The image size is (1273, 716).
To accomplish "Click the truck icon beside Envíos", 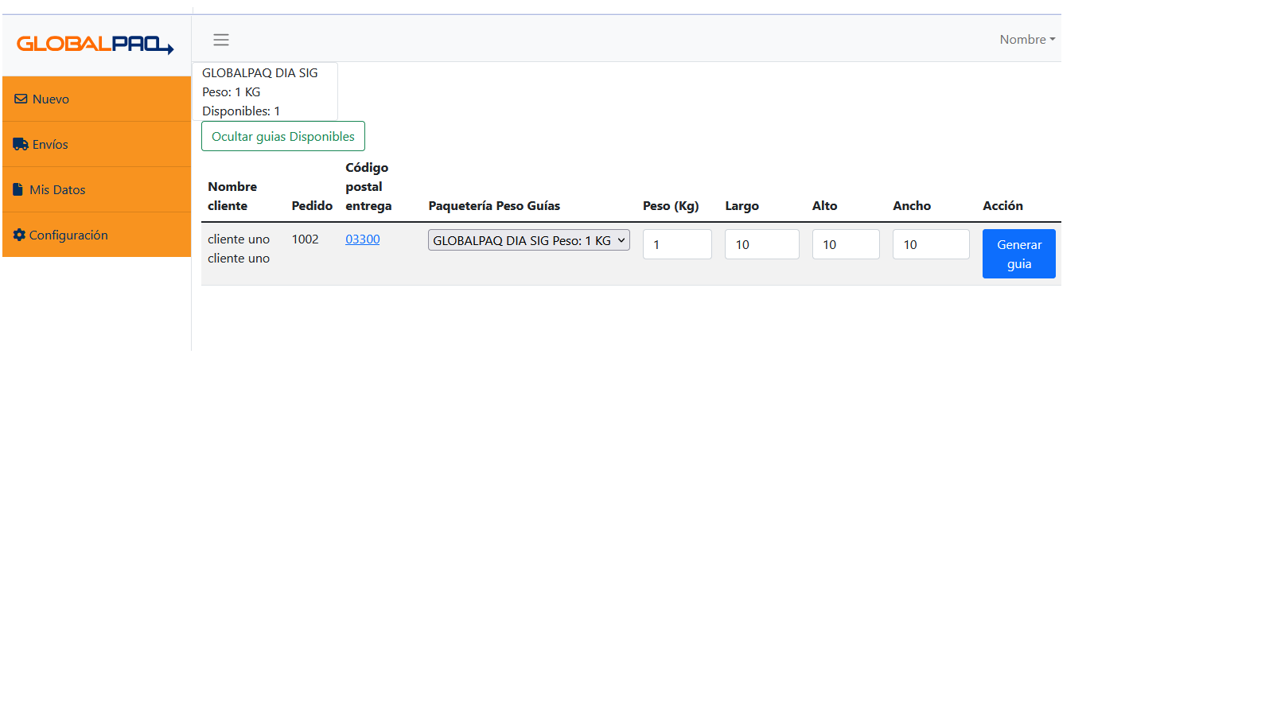I will (x=21, y=145).
